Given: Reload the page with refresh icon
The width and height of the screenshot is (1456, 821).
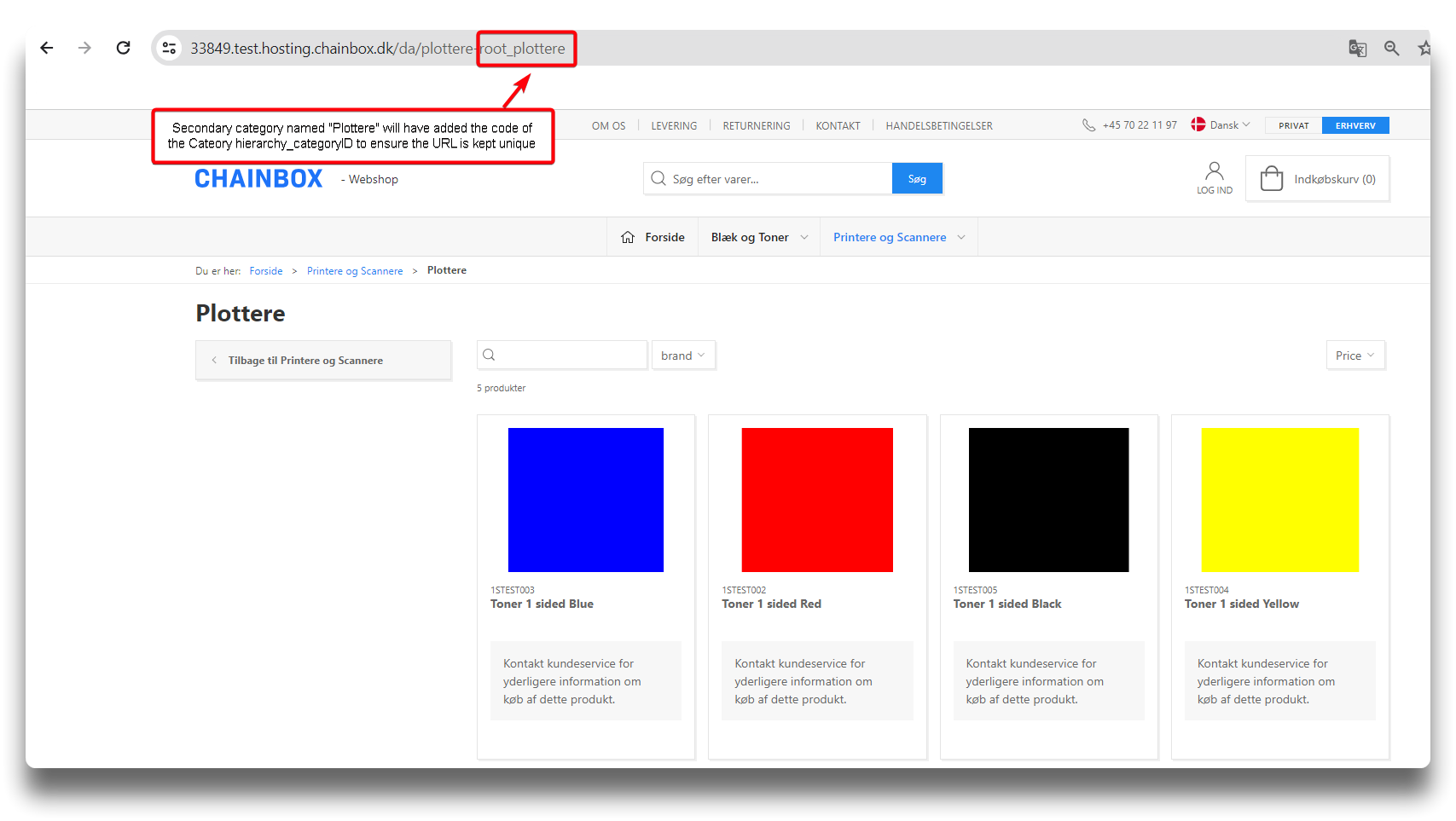Looking at the screenshot, I should [x=123, y=48].
